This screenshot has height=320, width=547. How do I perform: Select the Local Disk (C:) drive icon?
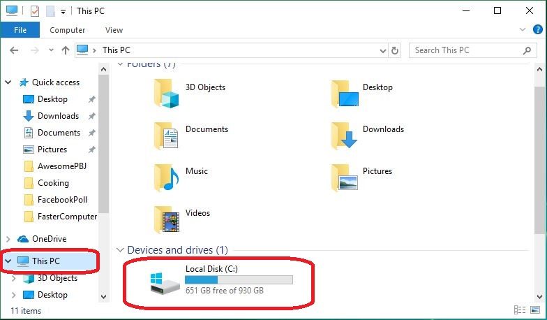[165, 284]
